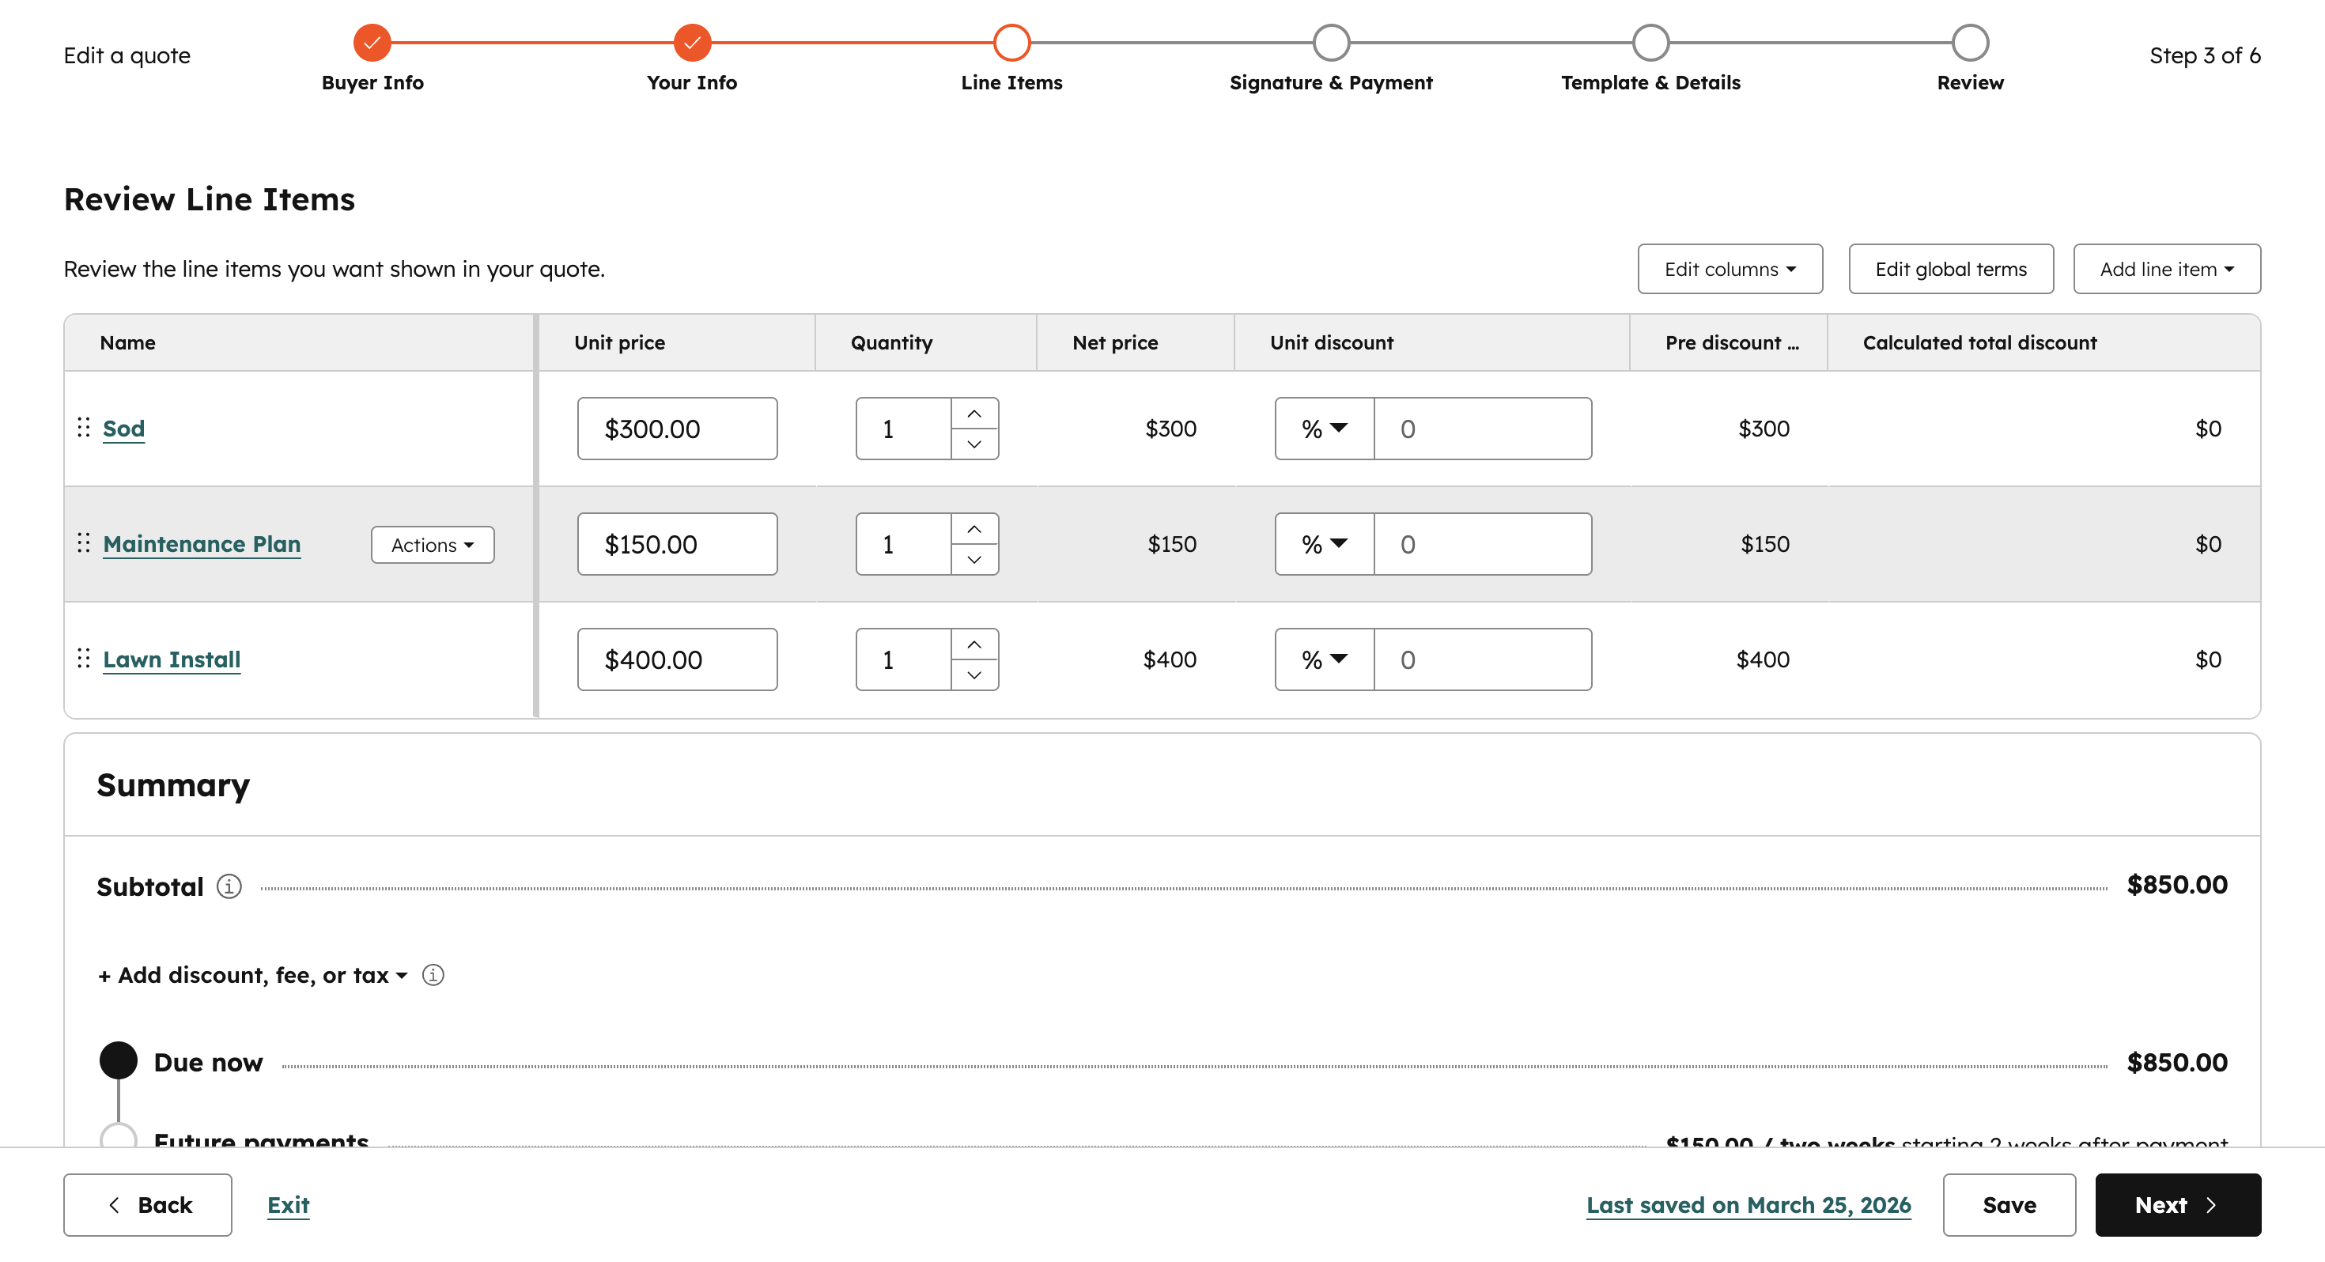Grab the drag handle for Sod row
This screenshot has height=1262, width=2325.
(83, 428)
